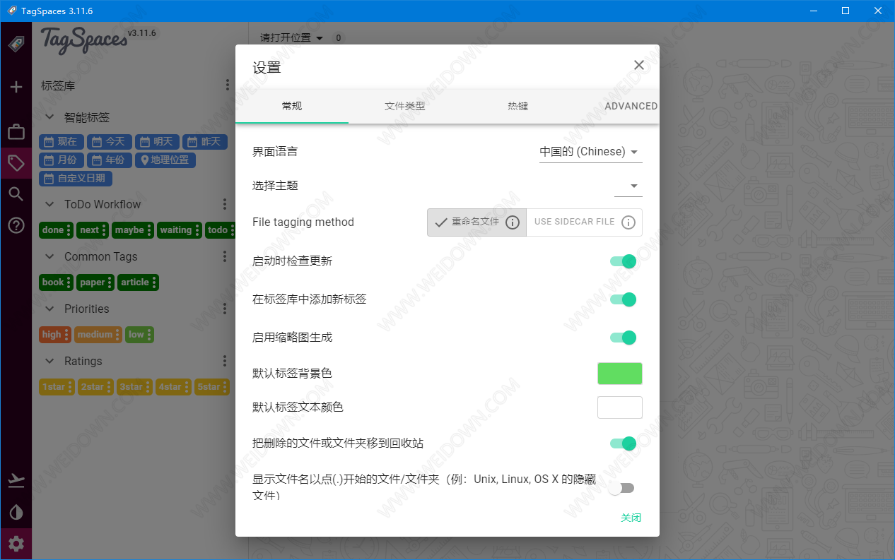Viewport: 895px width, 560px height.
Task: Open the Ratings three-dot menu
Action: click(225, 361)
